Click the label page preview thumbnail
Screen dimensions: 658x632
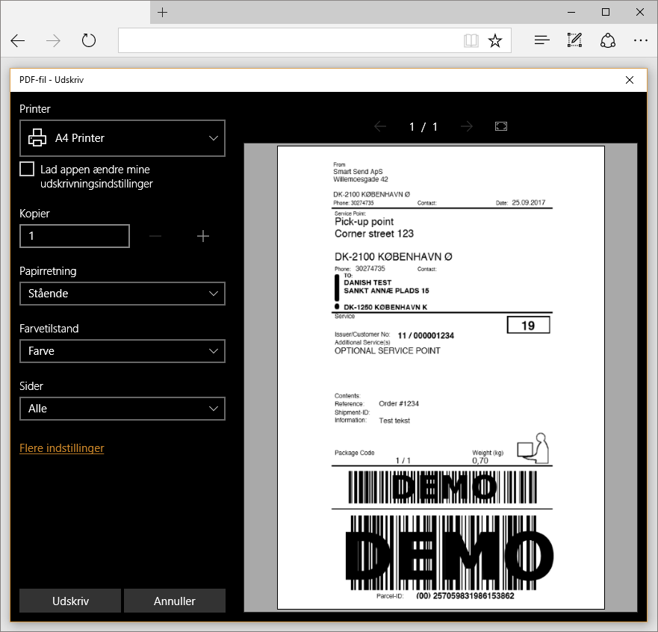441,377
